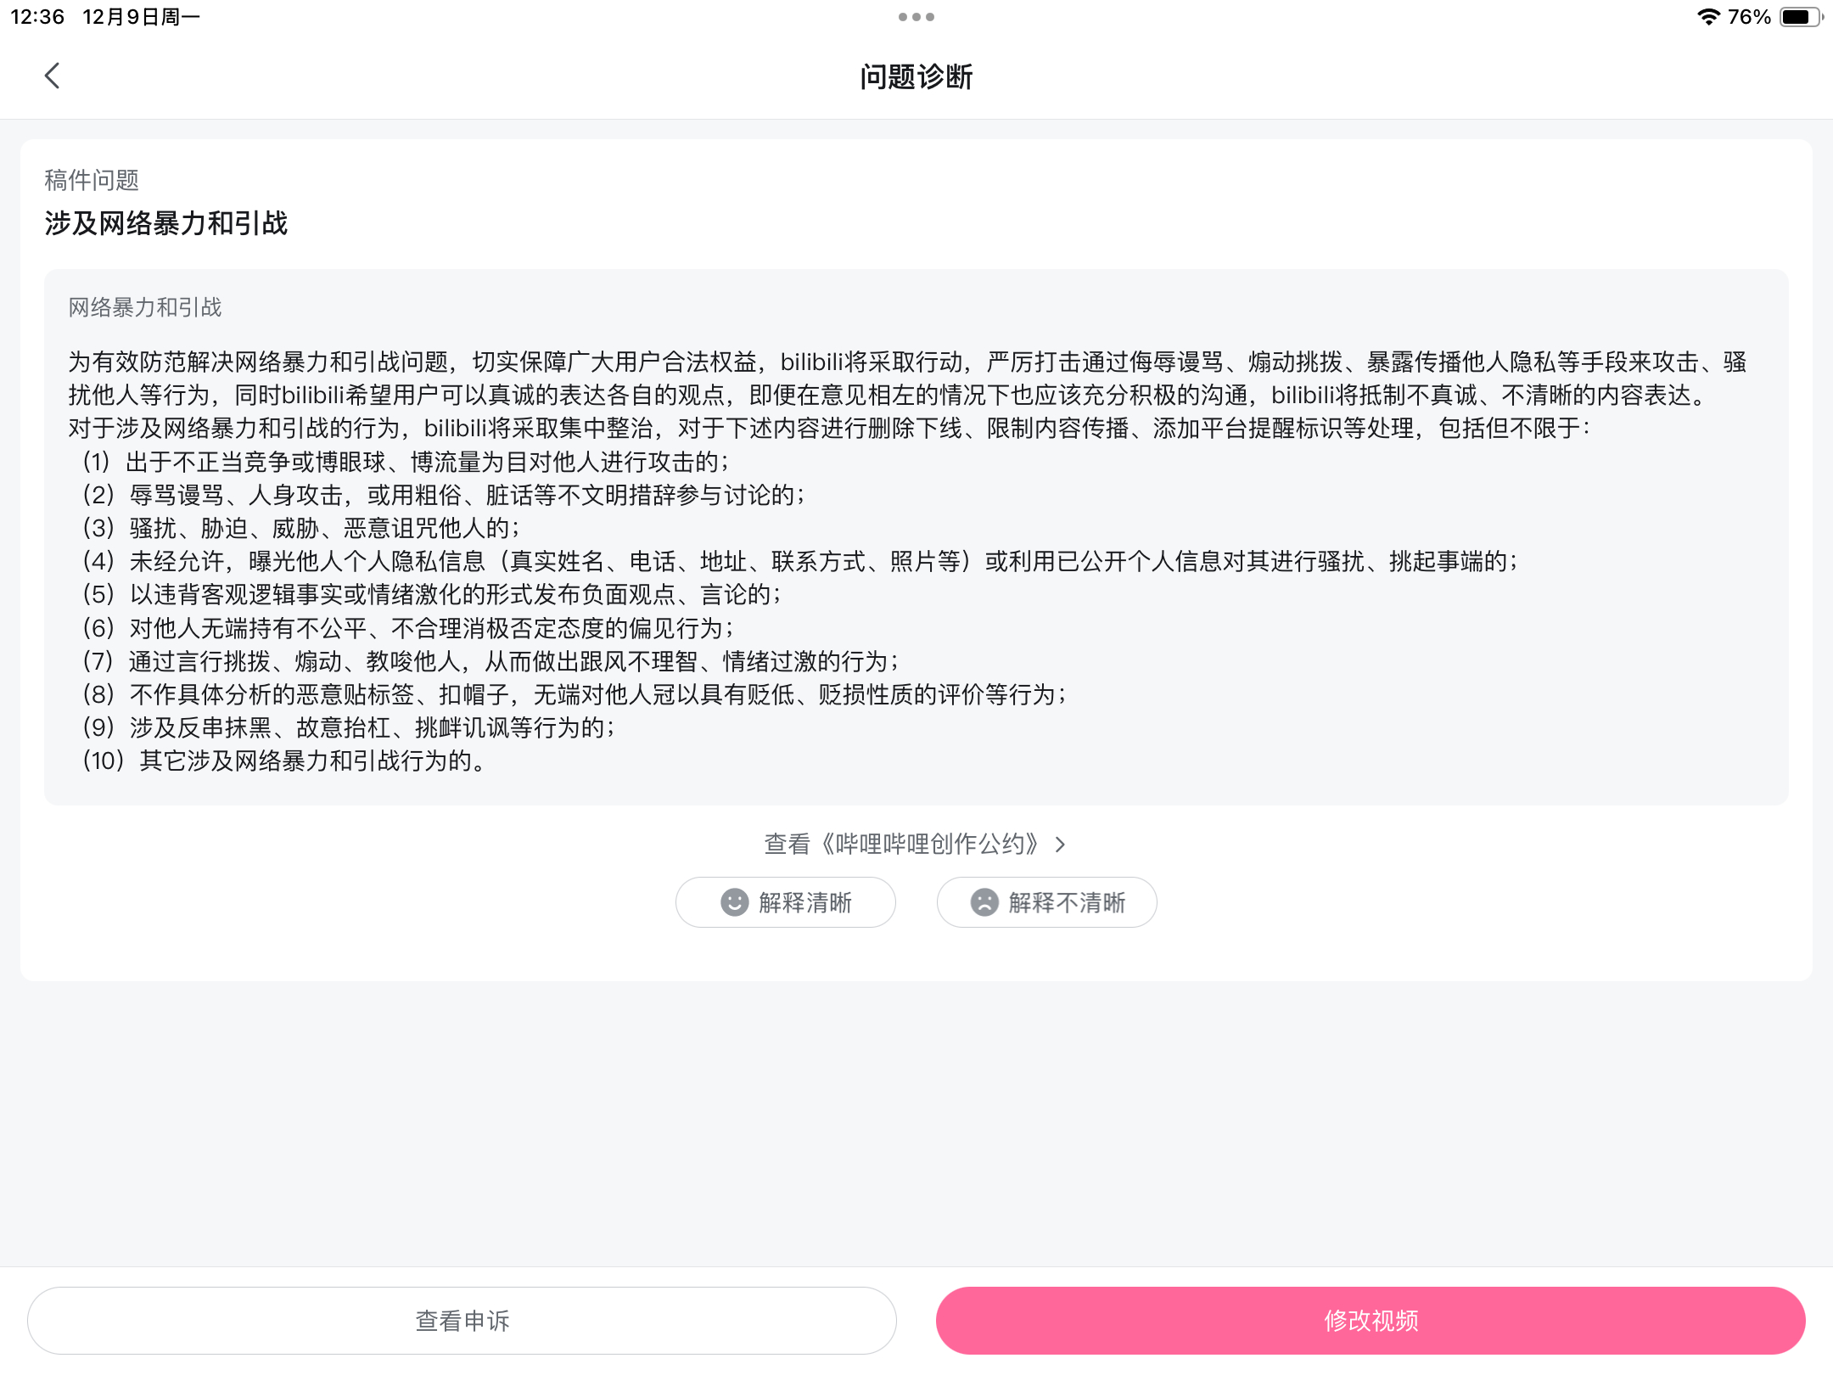Tap rule (8) about 恶意贴标签、扣帽子
The height and width of the screenshot is (1375, 1833).
pyautogui.click(x=575, y=694)
